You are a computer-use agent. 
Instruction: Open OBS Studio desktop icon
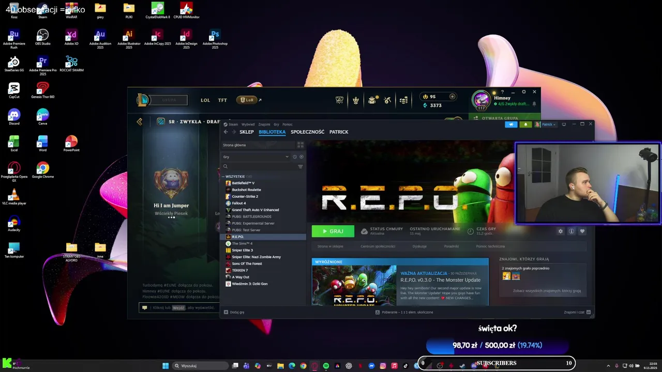coord(42,37)
